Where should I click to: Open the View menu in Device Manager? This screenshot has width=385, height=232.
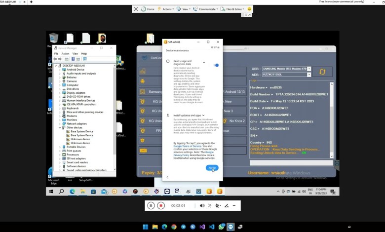pos(75,53)
